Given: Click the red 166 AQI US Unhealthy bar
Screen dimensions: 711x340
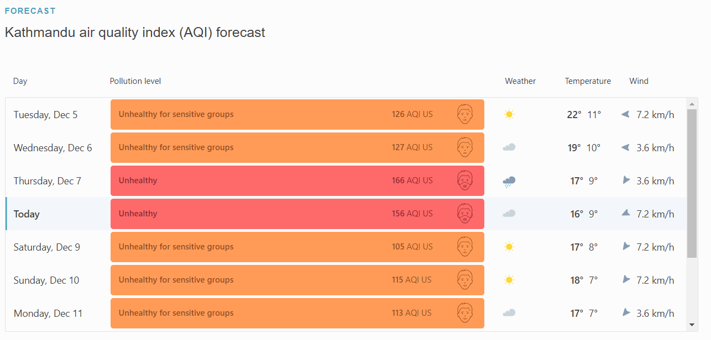Looking at the screenshot, I should pyautogui.click(x=297, y=181).
